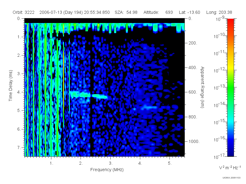Click the Orbit: 3222 header label
Image resolution: width=246 pixels, height=184 pixels.
[24, 12]
